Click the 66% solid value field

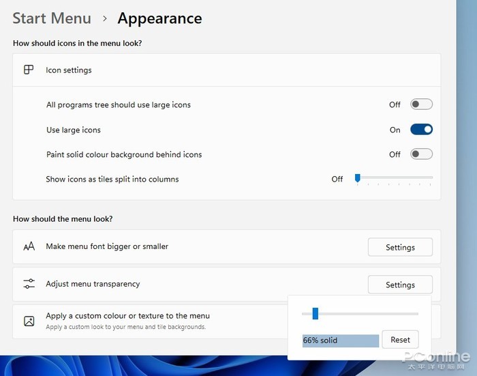point(340,340)
